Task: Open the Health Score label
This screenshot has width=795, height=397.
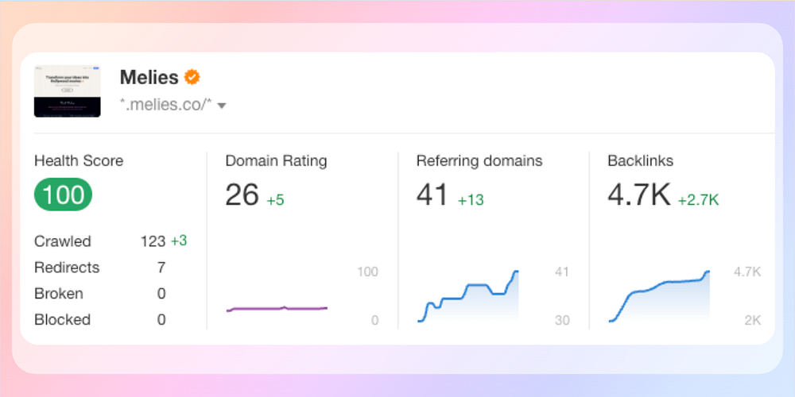Action: (x=79, y=161)
